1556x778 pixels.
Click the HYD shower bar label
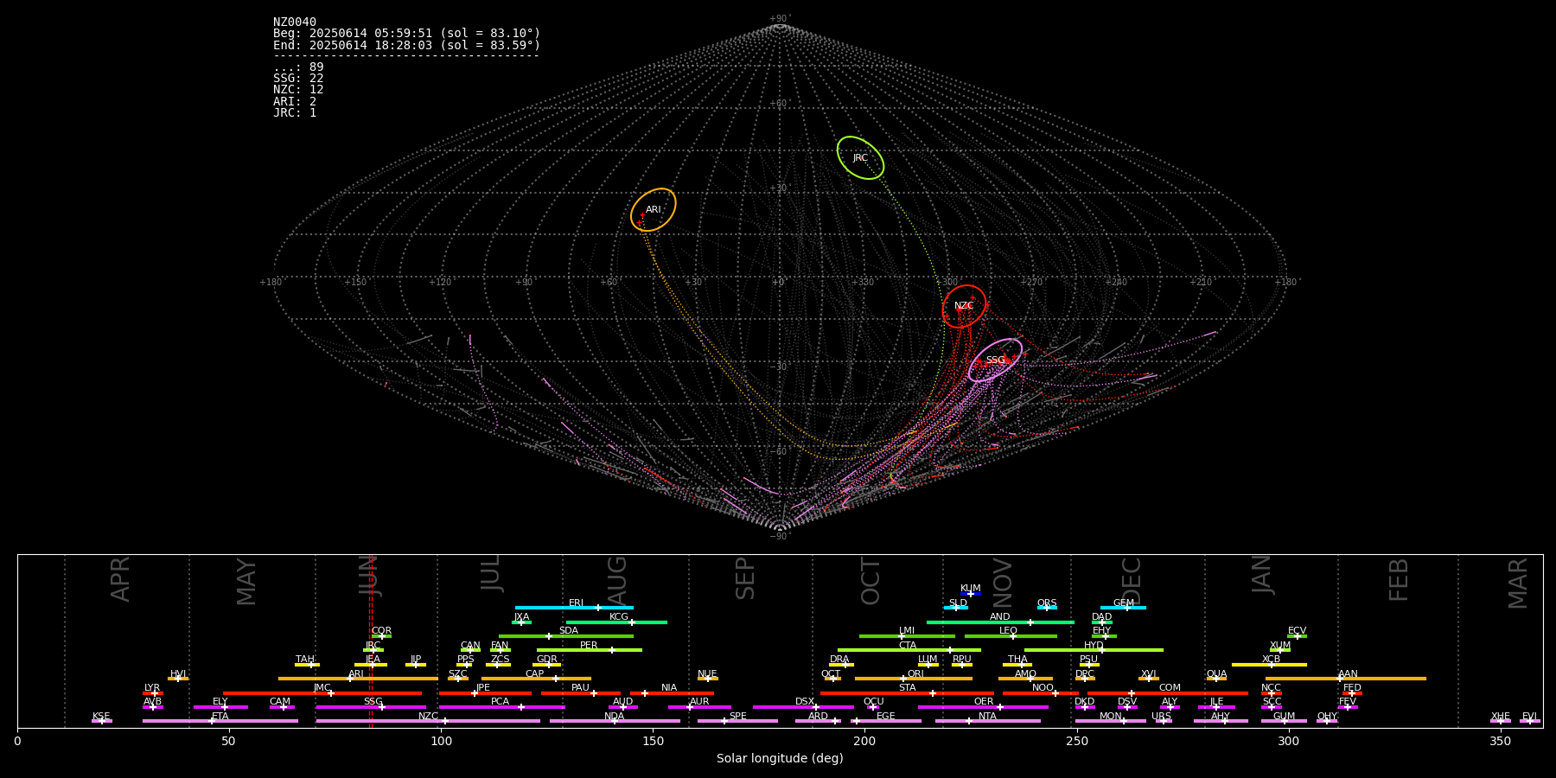click(x=1094, y=646)
